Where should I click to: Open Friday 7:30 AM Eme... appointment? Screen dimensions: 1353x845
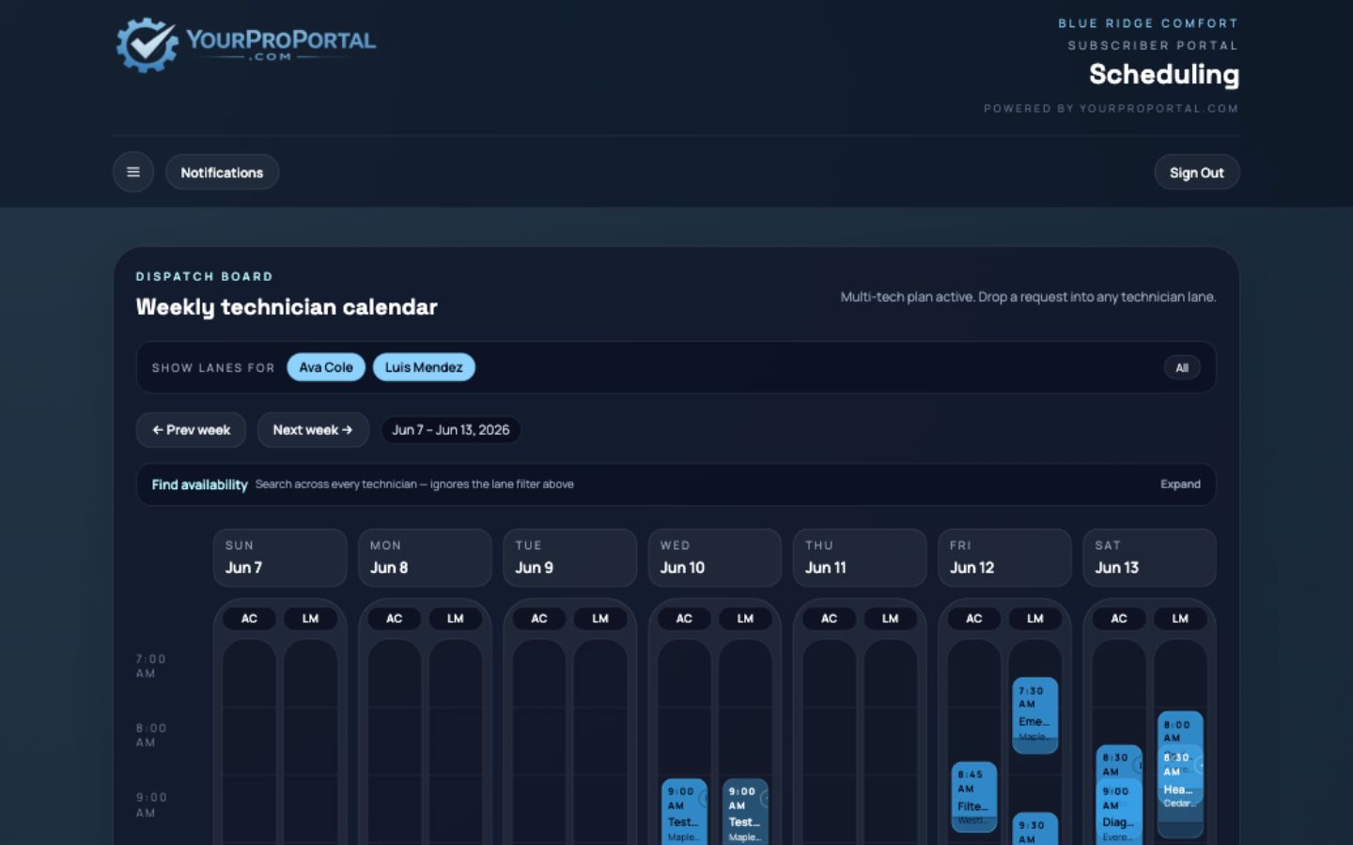(x=1035, y=715)
